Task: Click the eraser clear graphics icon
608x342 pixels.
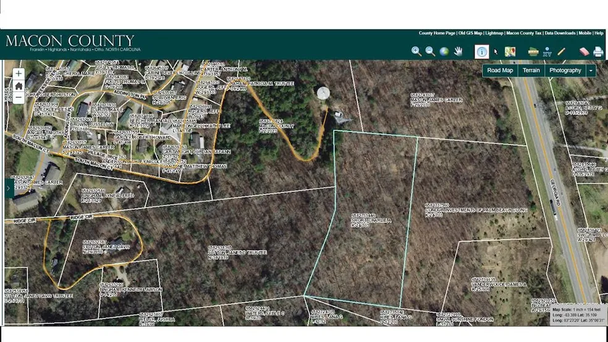Action: click(584, 52)
